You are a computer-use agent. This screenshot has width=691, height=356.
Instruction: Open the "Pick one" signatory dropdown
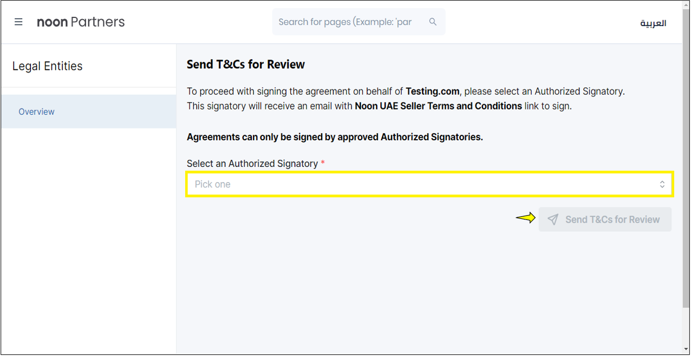coord(422,184)
